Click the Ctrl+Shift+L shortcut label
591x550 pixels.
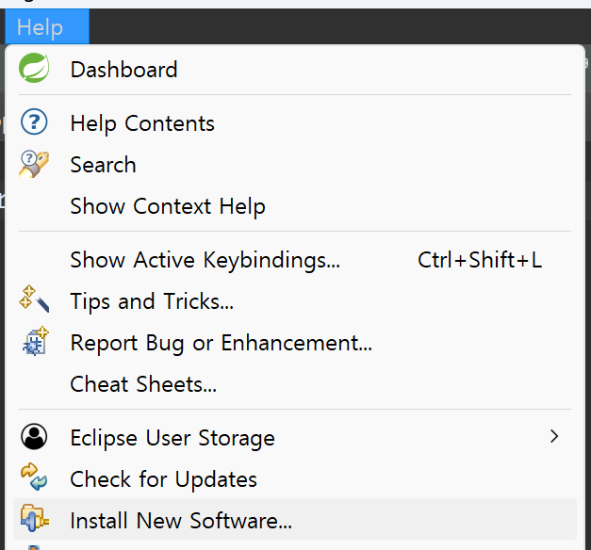[480, 261]
